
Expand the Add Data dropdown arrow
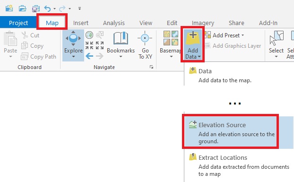tap(199, 57)
